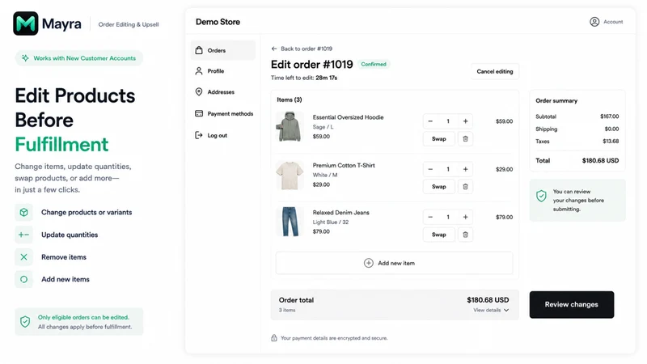Screen dimensions: 647x364
Task: Increase quantity of Premium Cotton T-Shirt
Action: click(466, 169)
